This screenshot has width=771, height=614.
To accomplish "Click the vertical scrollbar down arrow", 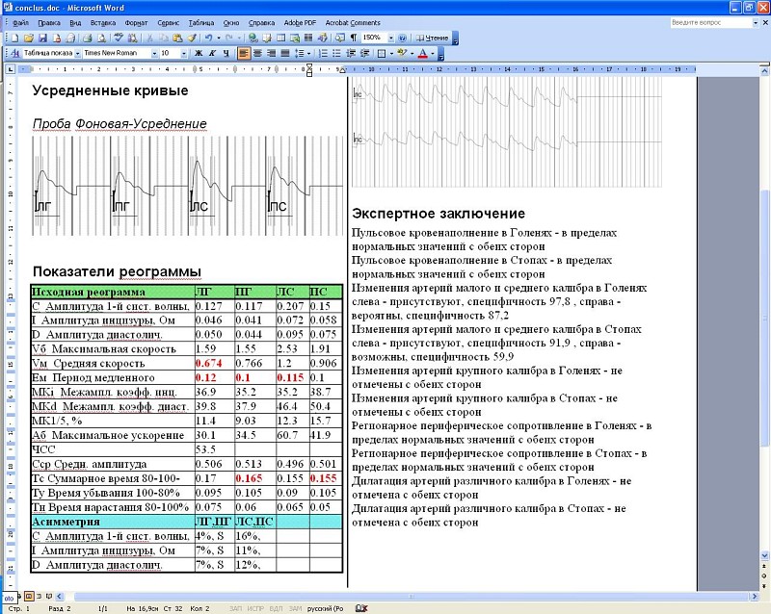I will click(x=764, y=555).
